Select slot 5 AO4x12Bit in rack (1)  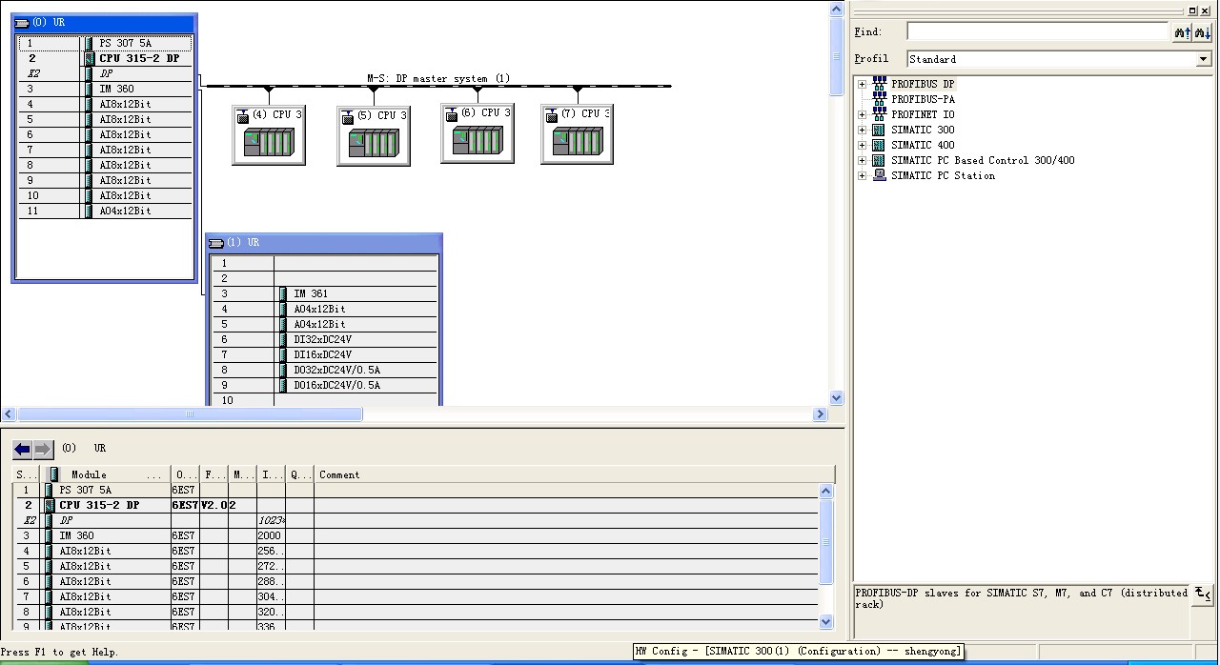(x=324, y=325)
